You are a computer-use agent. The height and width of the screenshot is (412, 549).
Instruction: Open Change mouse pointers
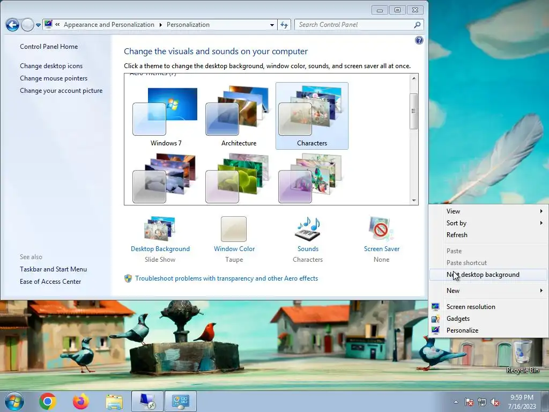pyautogui.click(x=54, y=78)
